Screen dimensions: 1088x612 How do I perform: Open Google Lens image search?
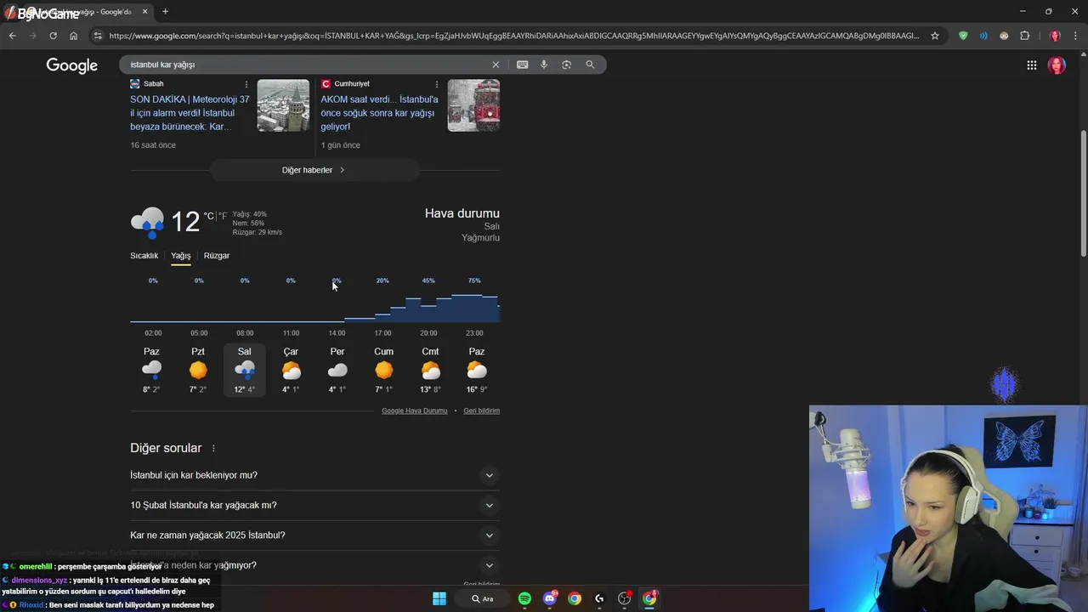coord(566,65)
